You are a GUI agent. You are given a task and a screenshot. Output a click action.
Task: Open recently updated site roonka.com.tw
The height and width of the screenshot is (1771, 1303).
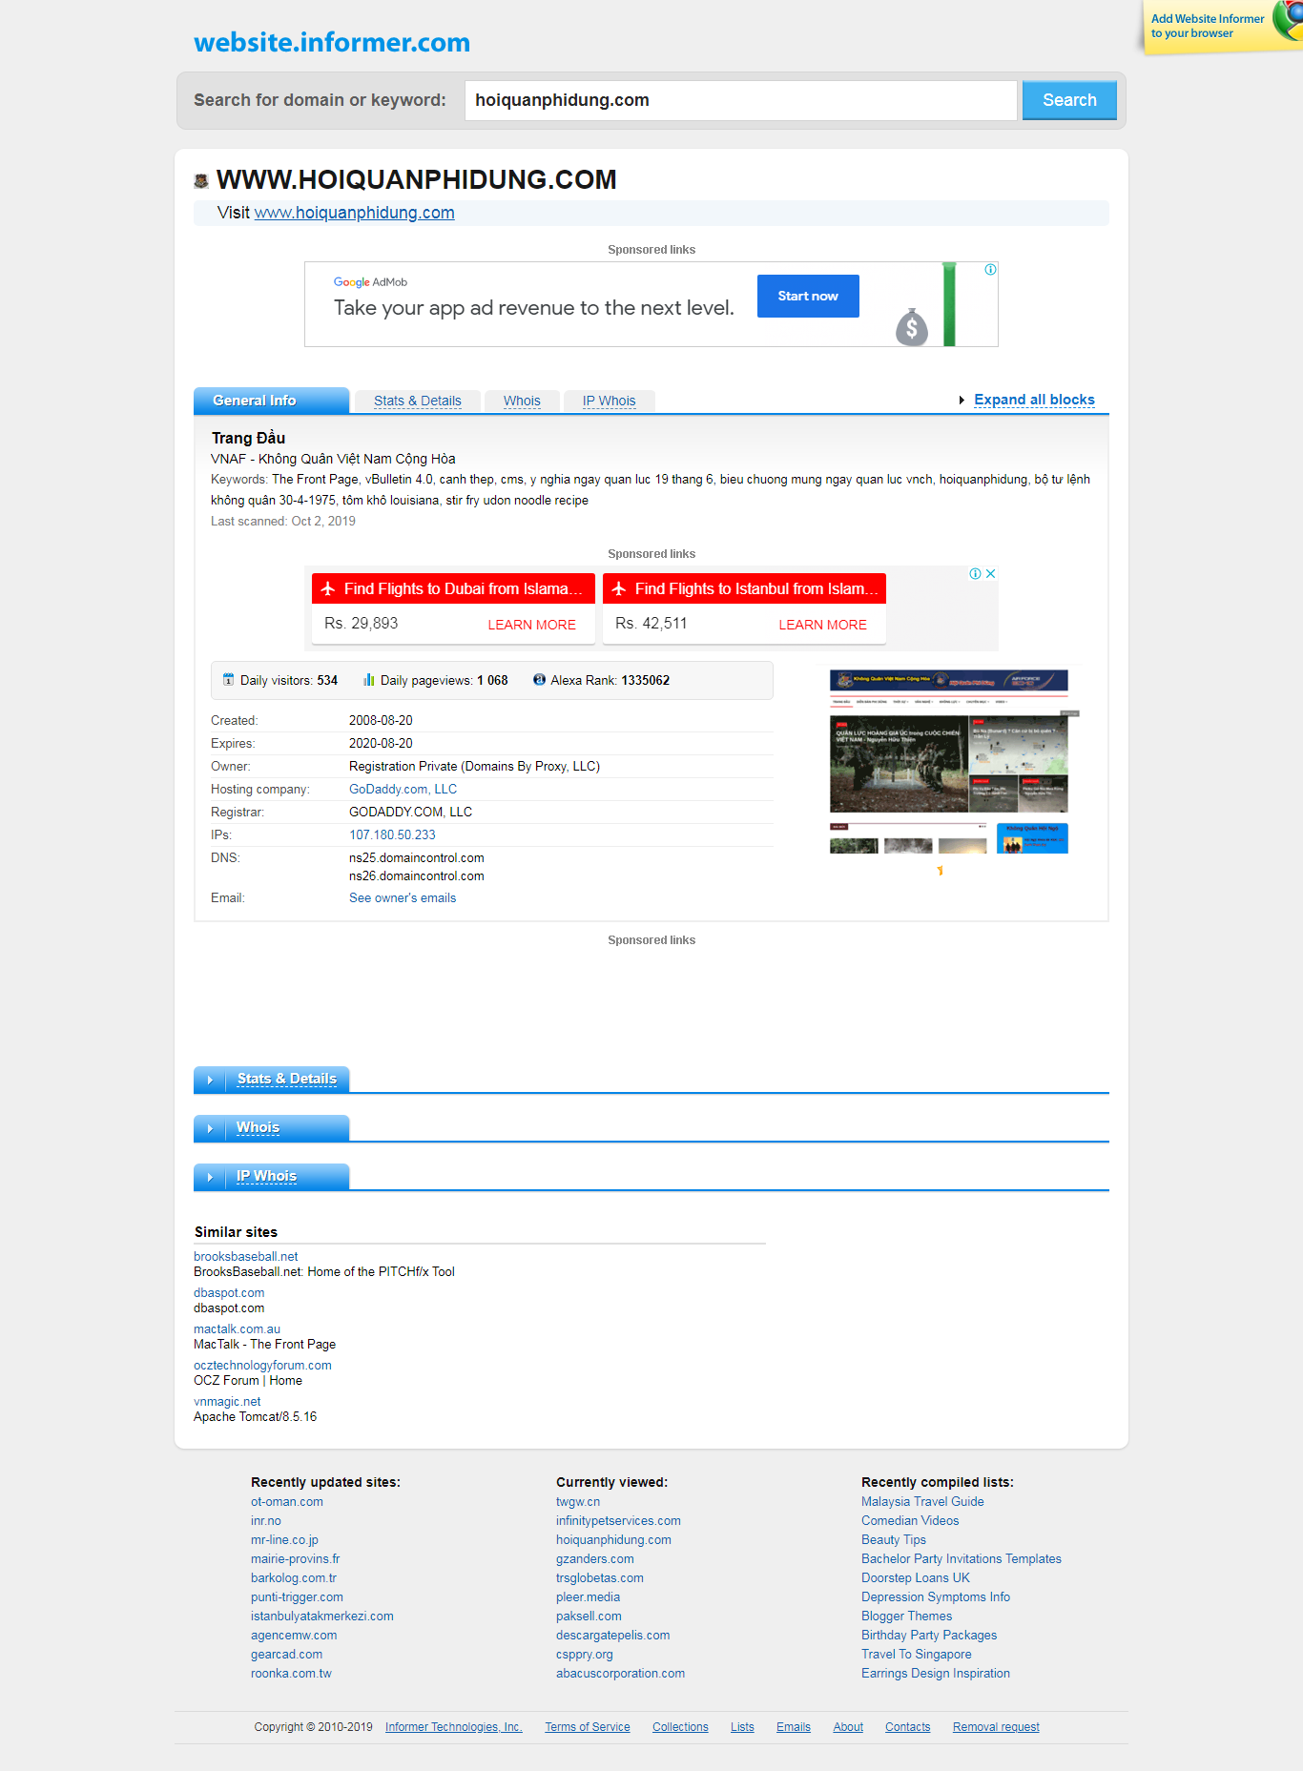(x=291, y=1673)
